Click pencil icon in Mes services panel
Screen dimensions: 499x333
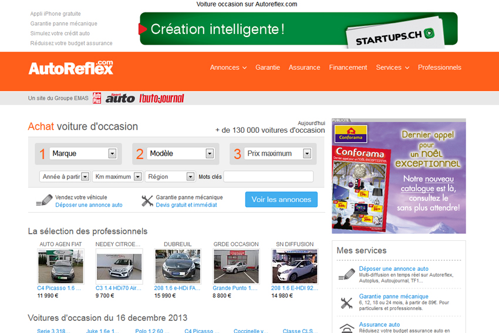pyautogui.click(x=346, y=274)
